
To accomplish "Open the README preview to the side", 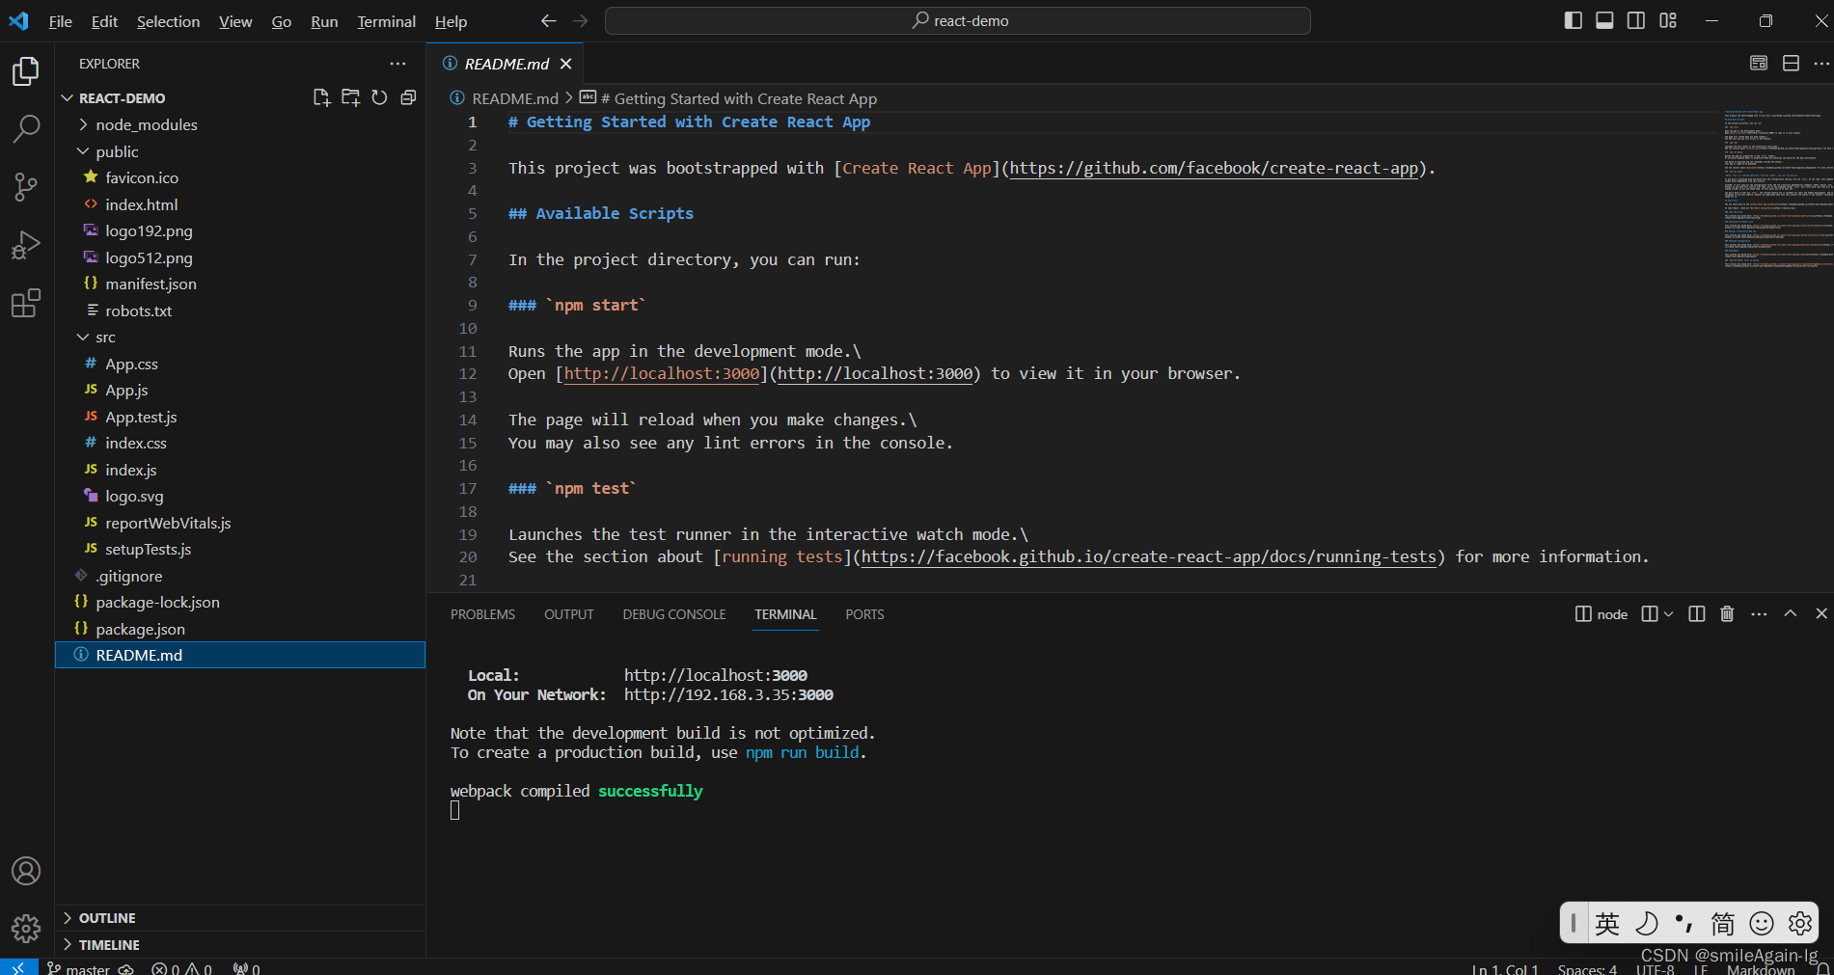I will 1759,64.
